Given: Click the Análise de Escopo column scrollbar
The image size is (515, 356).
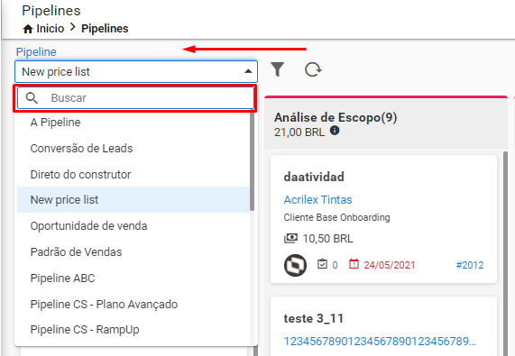Looking at the screenshot, I should click(x=505, y=252).
